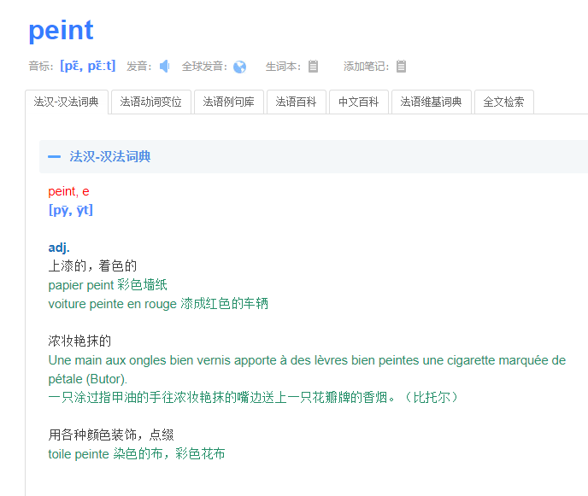Viewport: 588px width, 496px height.
Task: Click the example phrase 'papier peint'
Action: (81, 285)
